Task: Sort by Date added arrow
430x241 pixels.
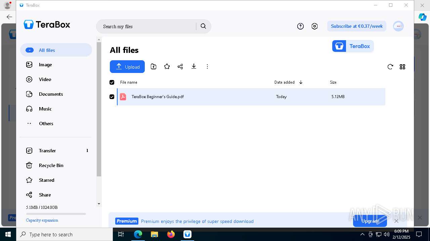Action: click(301, 82)
